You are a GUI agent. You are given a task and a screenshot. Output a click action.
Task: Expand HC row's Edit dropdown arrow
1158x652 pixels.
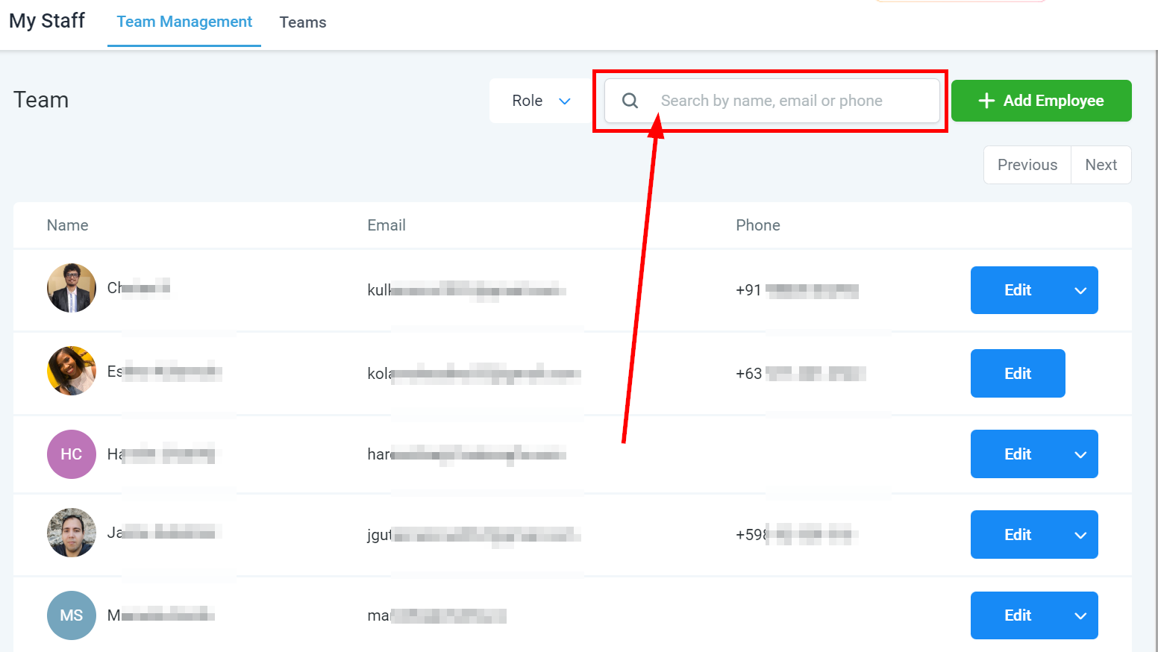1080,454
